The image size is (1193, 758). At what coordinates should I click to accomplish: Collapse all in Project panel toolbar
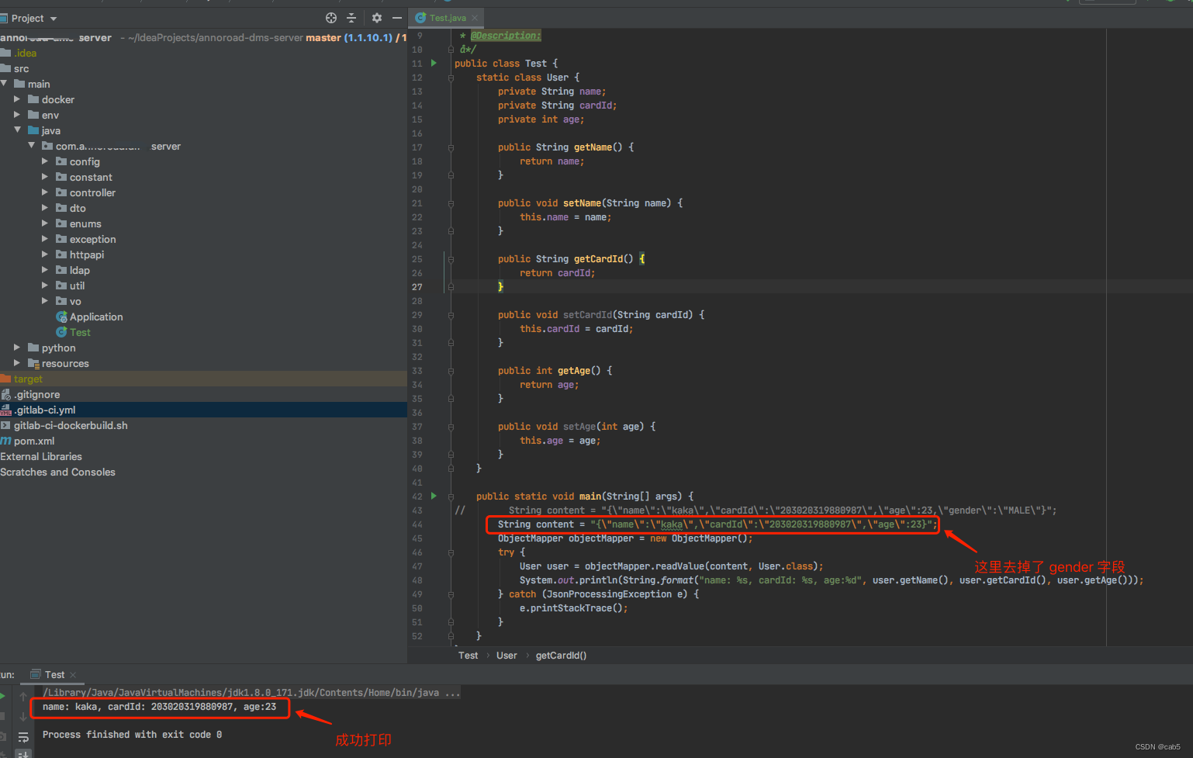pyautogui.click(x=351, y=18)
